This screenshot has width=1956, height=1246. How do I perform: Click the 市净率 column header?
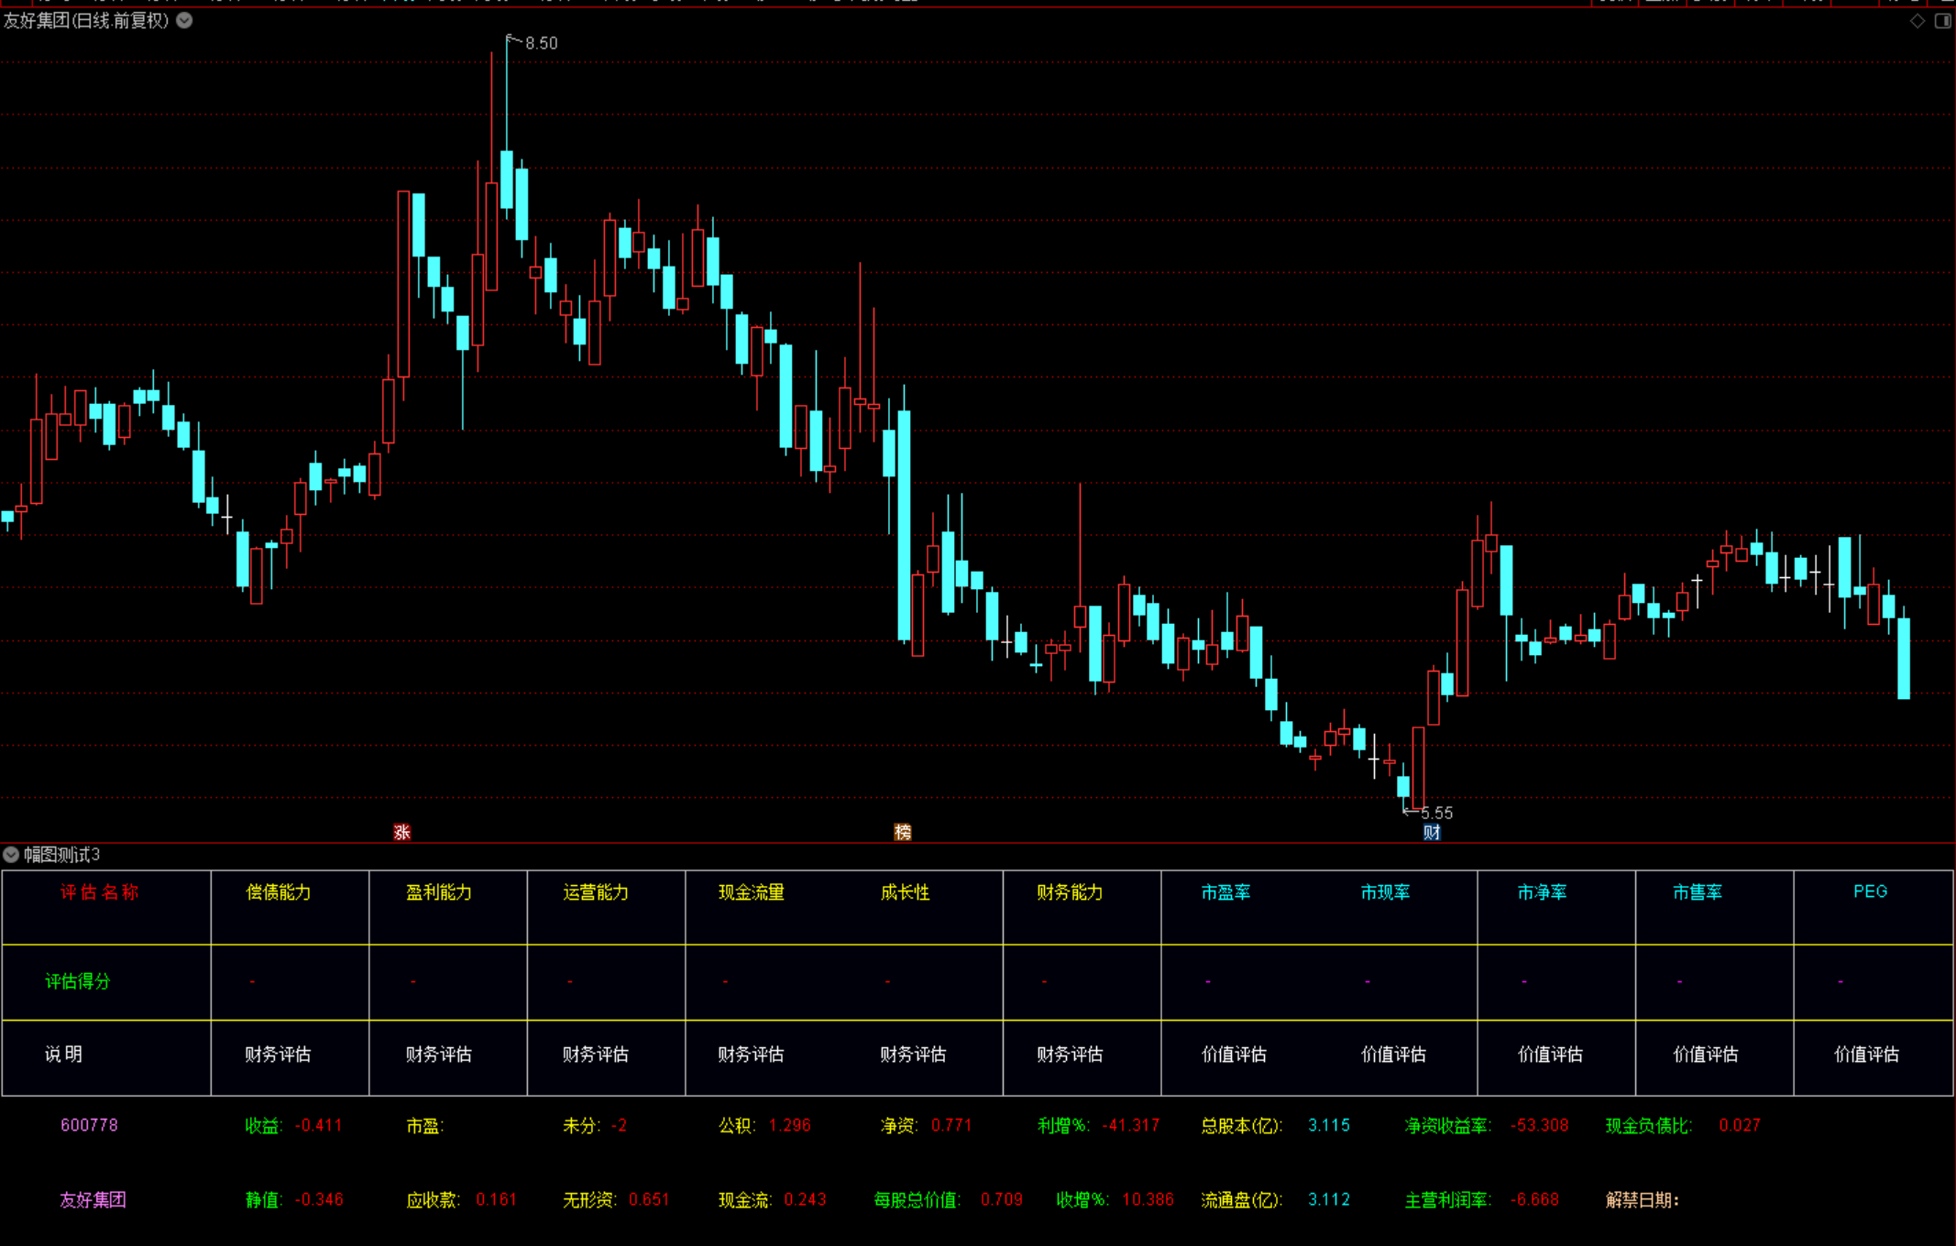(1542, 891)
